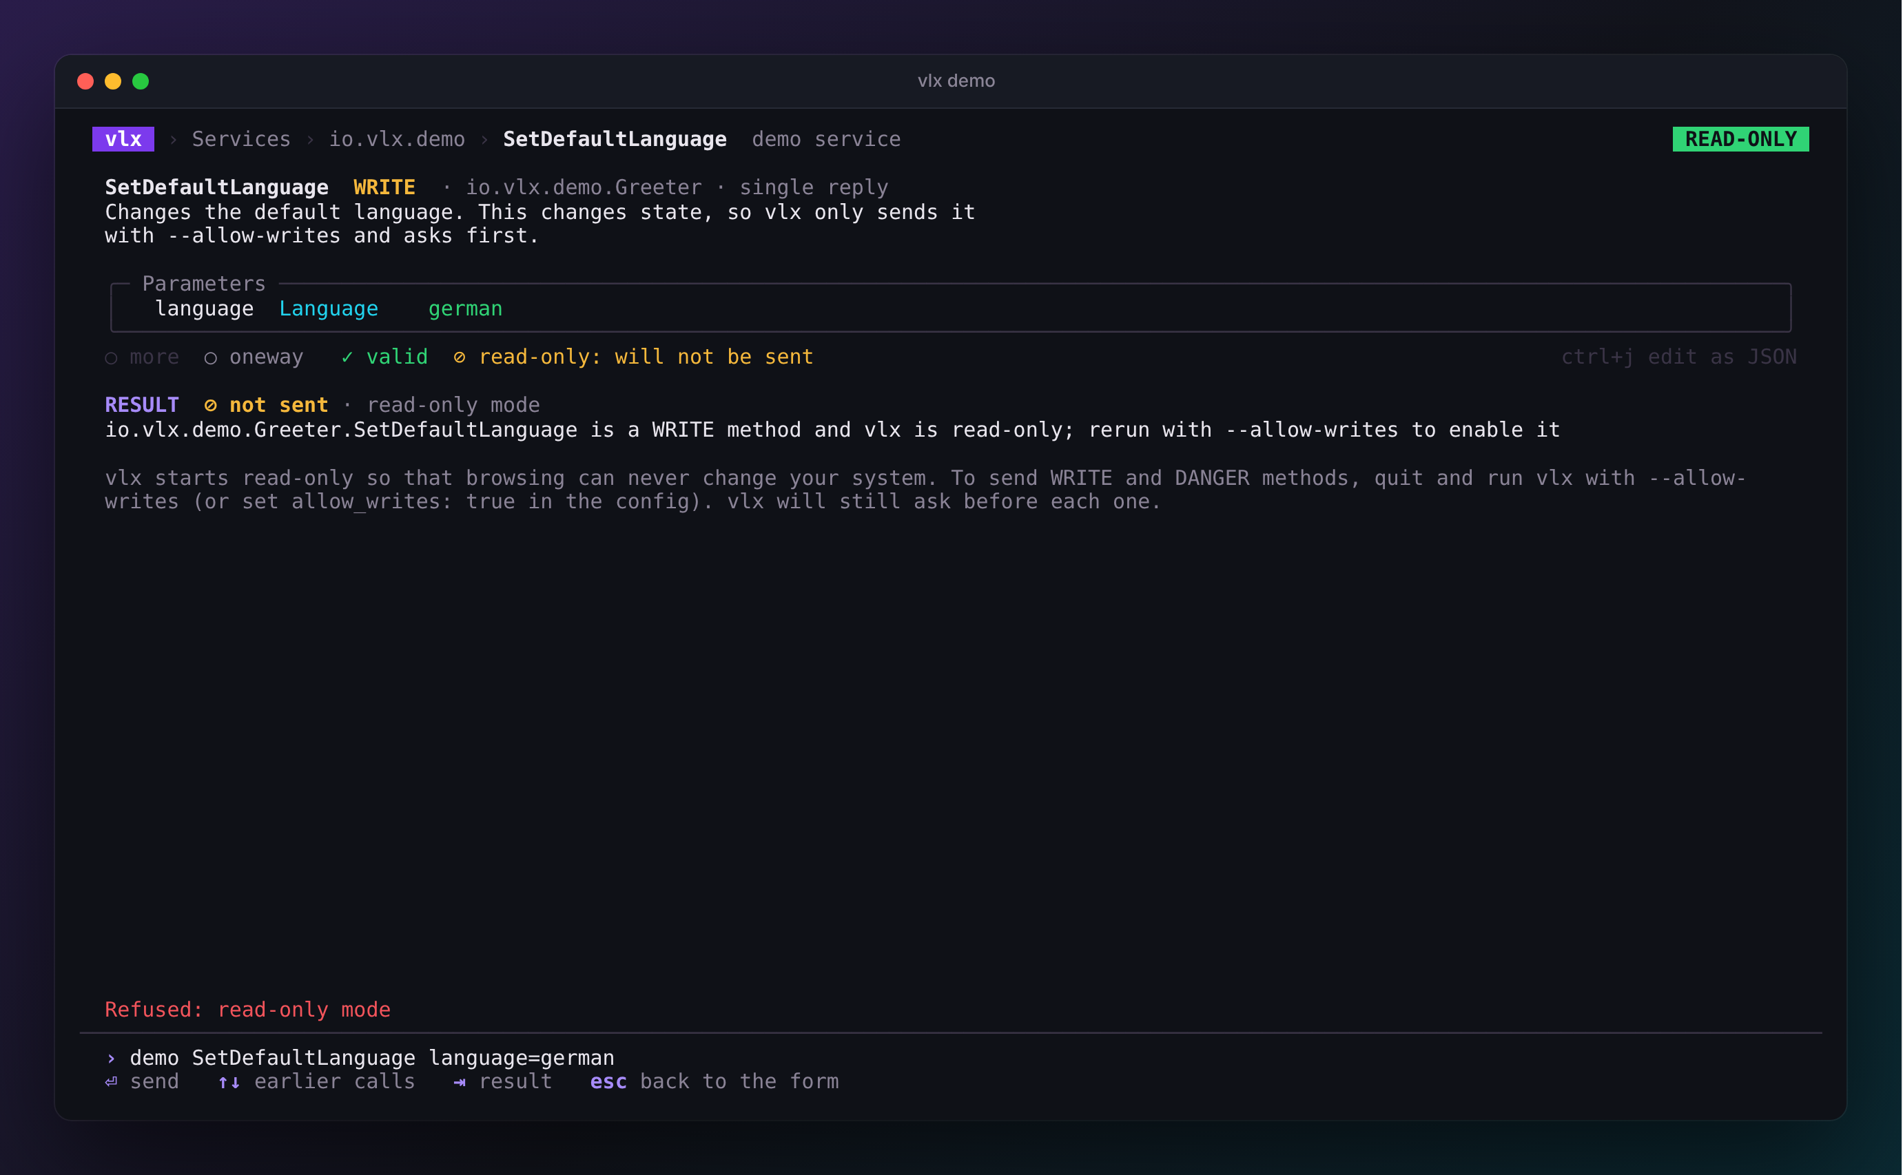Toggle the more radio option
Image resolution: width=1903 pixels, height=1175 pixels.
pos(142,357)
